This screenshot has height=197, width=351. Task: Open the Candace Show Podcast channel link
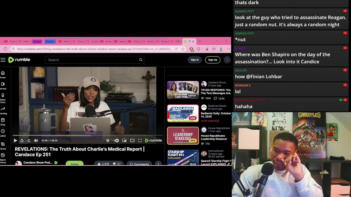38,163
